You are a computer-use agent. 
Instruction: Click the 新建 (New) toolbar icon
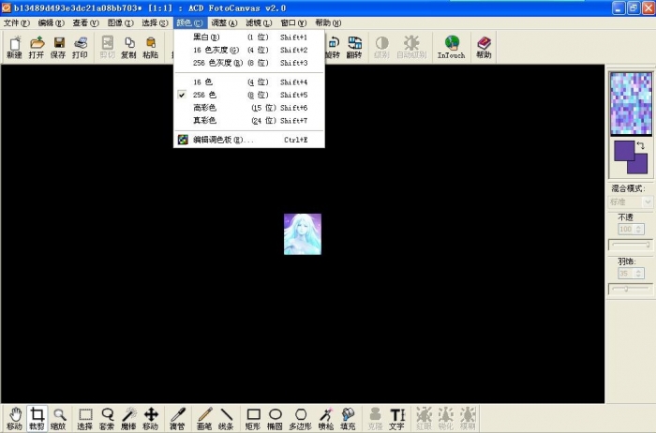tap(14, 47)
